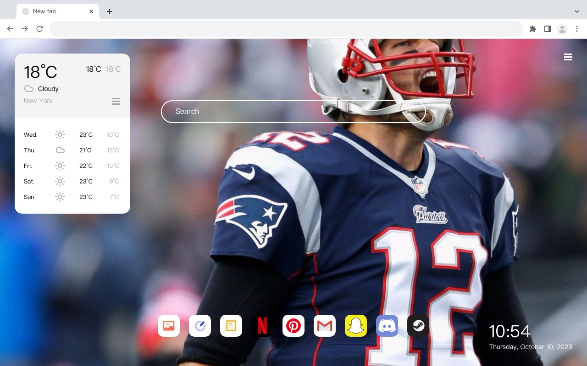This screenshot has height=366, width=587.
Task: Focus the Search box on the page
Action: (293, 112)
